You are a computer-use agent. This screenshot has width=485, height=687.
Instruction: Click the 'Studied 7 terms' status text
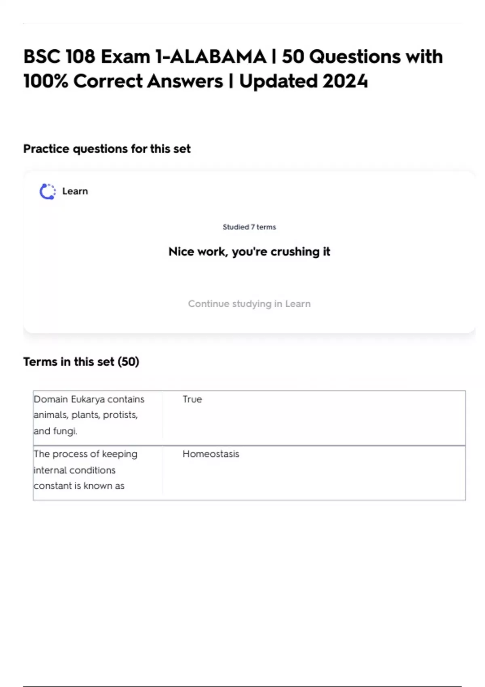[249, 227]
